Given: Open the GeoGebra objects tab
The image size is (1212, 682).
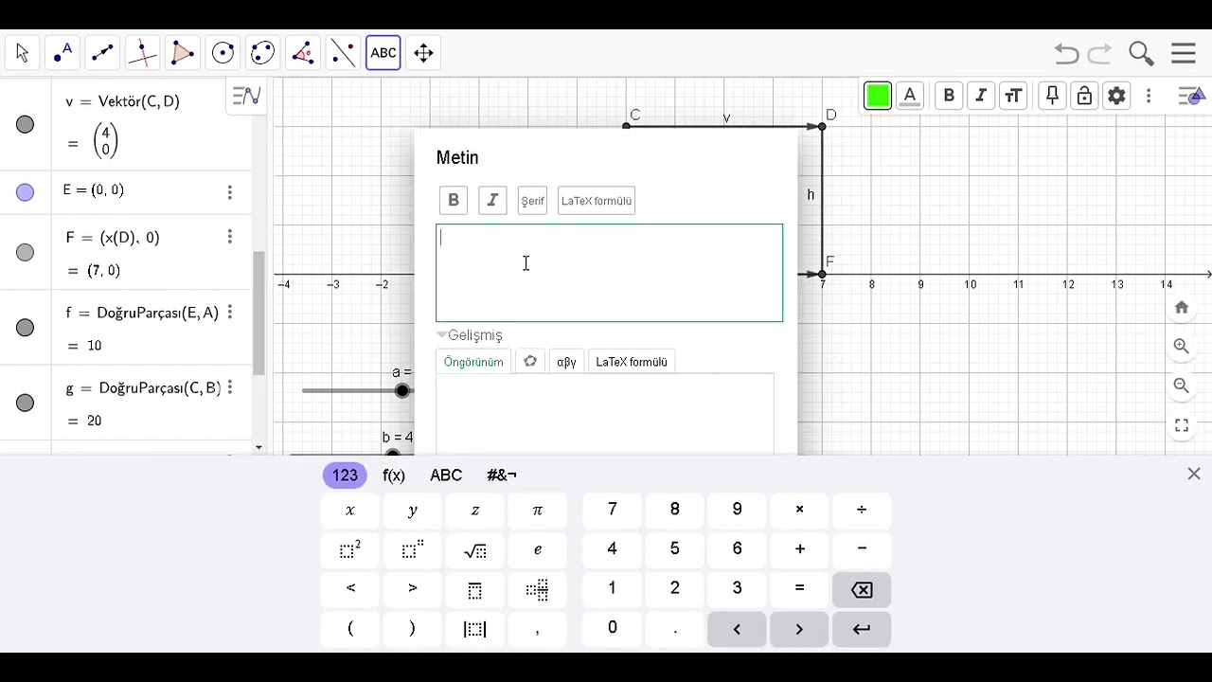Looking at the screenshot, I should pyautogui.click(x=530, y=362).
